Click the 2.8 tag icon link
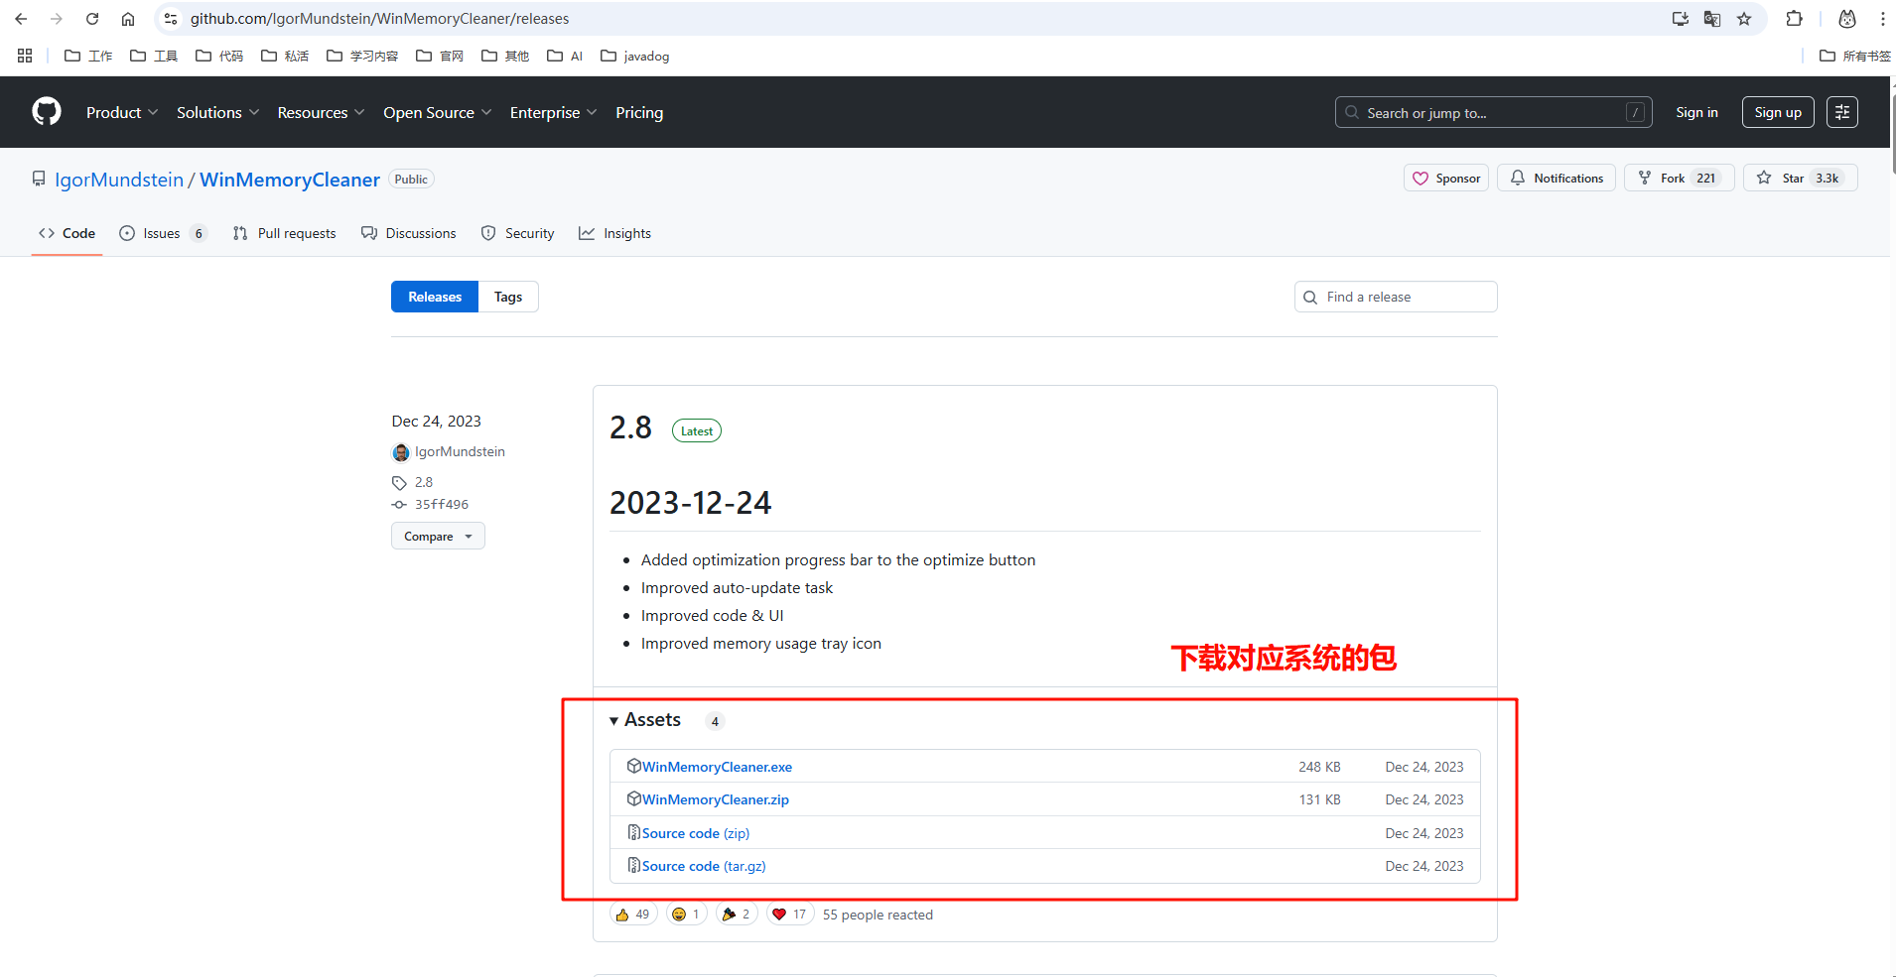 click(x=413, y=482)
